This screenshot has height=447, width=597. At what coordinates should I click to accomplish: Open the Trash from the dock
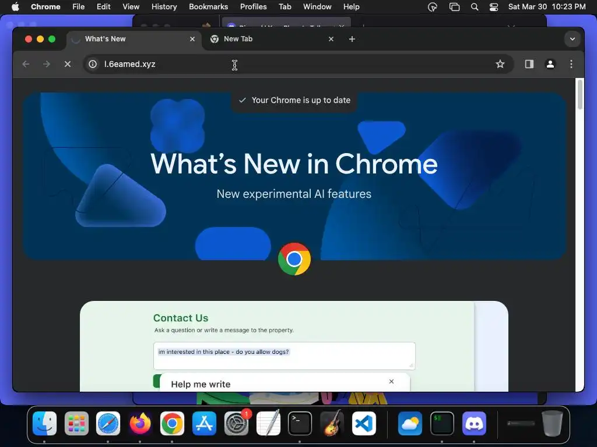tap(552, 423)
